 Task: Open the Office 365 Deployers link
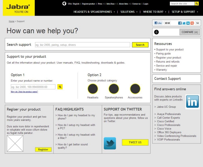[x=169, y=132]
